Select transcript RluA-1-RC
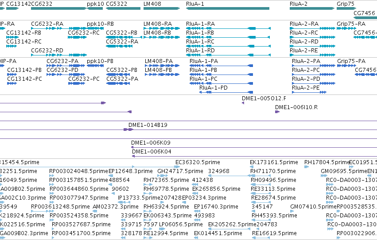 coord(229,46)
